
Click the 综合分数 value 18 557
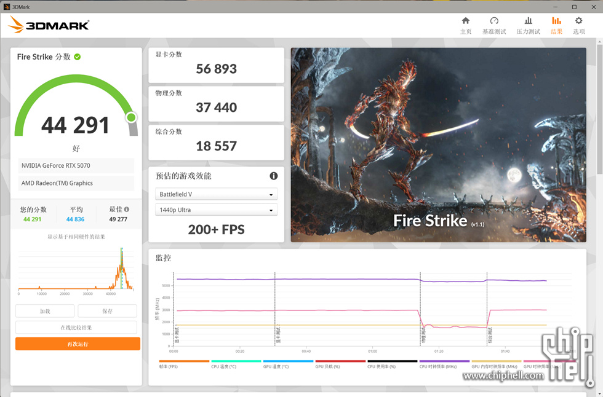(216, 146)
